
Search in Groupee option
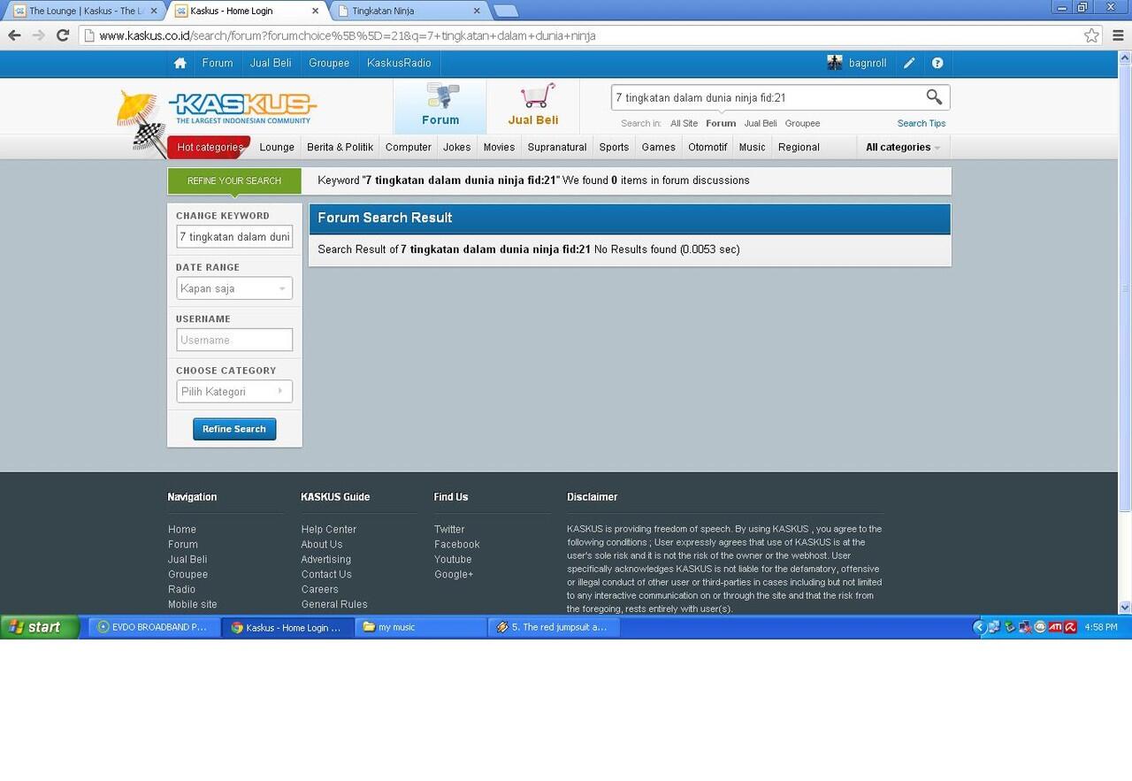803,124
